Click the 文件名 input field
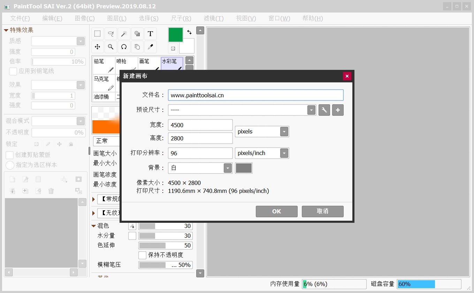474x293 pixels. (x=256, y=95)
